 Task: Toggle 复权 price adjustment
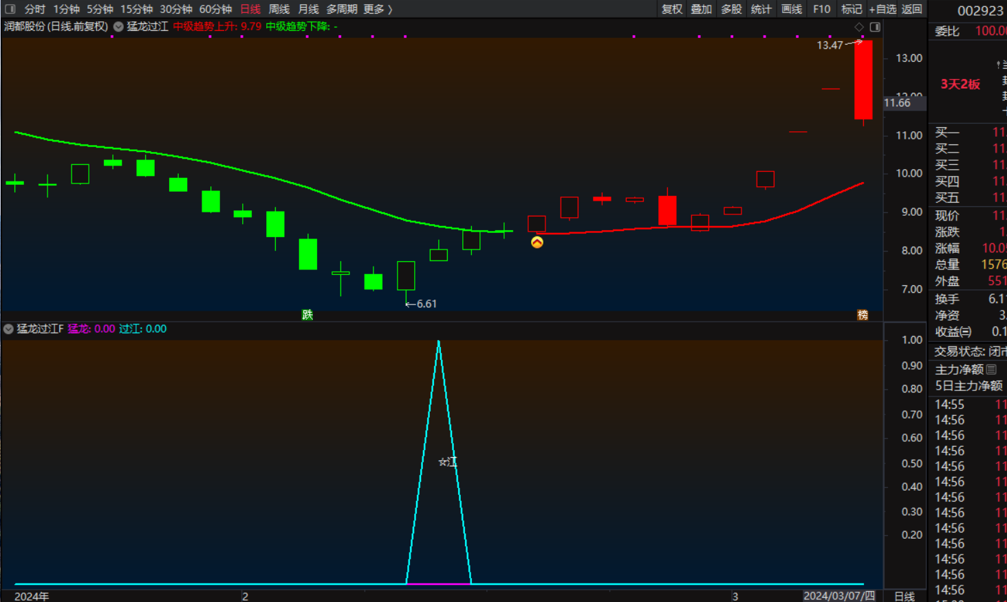coord(671,9)
